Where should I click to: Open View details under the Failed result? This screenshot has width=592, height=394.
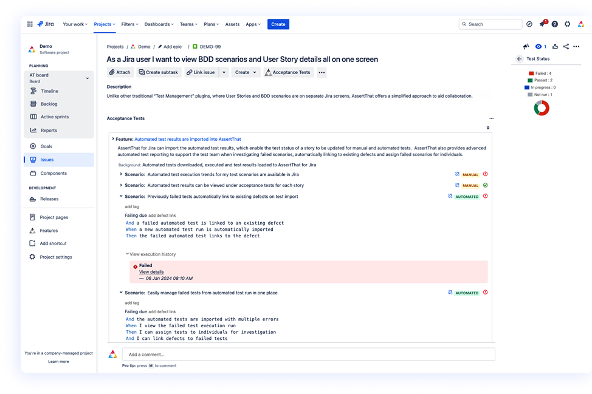(x=151, y=272)
